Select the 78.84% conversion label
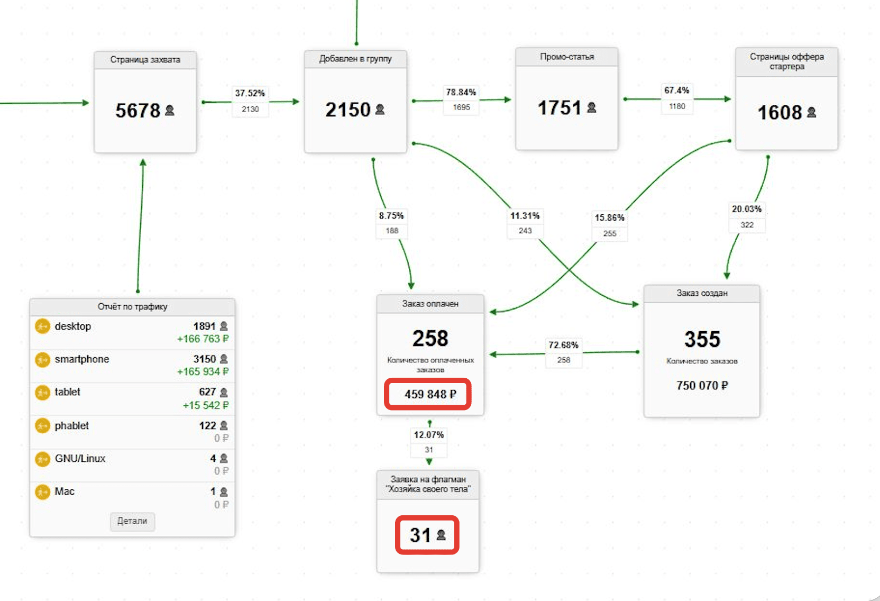The width and height of the screenshot is (880, 601). [x=461, y=92]
